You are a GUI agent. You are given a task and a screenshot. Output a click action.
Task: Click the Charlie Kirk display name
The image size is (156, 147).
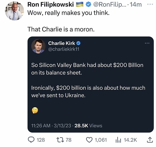62,43
